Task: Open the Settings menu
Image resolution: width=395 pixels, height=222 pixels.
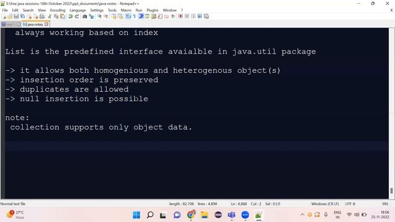Action: click(x=97, y=10)
